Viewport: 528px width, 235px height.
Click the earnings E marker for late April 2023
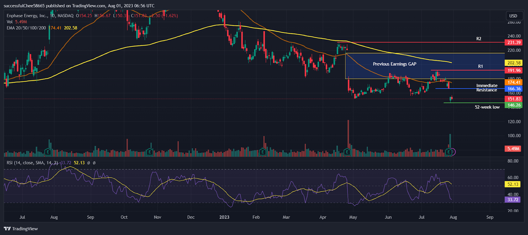pos(347,152)
